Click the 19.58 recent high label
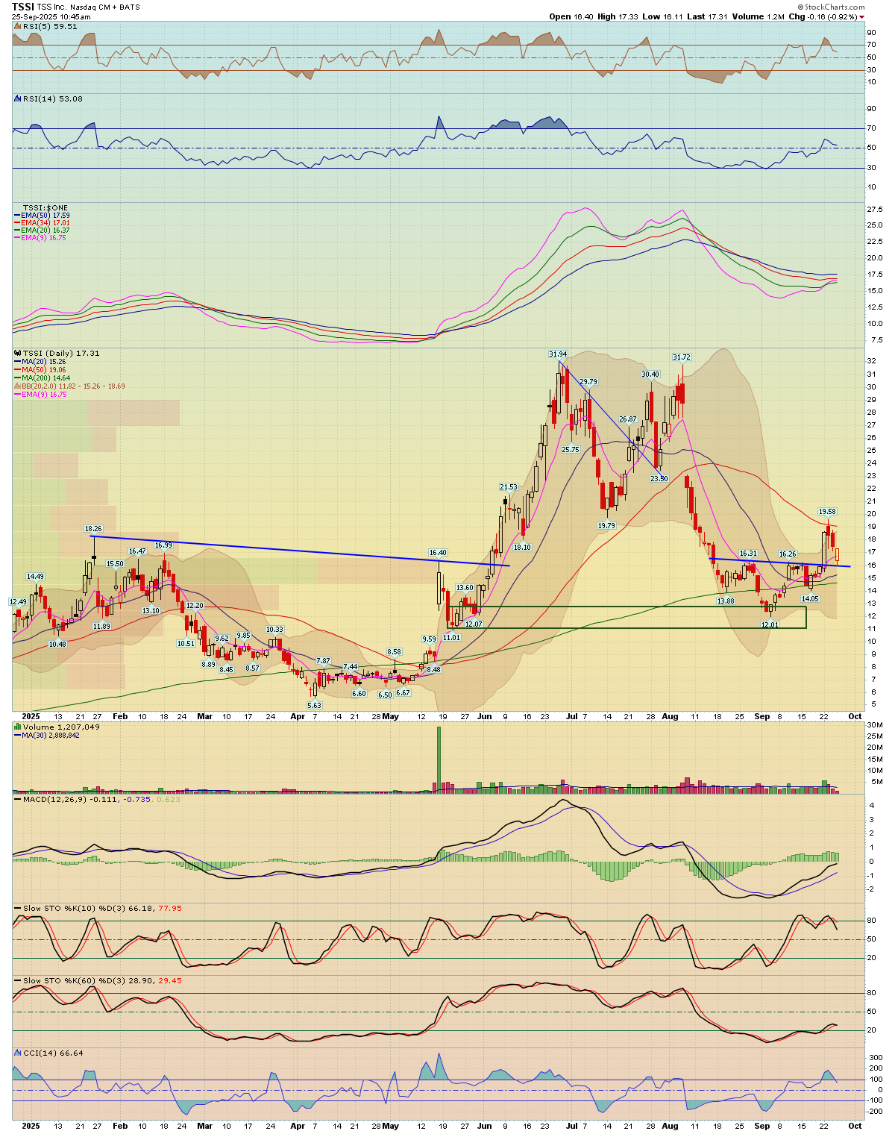Image resolution: width=895 pixels, height=1134 pixels. point(827,512)
